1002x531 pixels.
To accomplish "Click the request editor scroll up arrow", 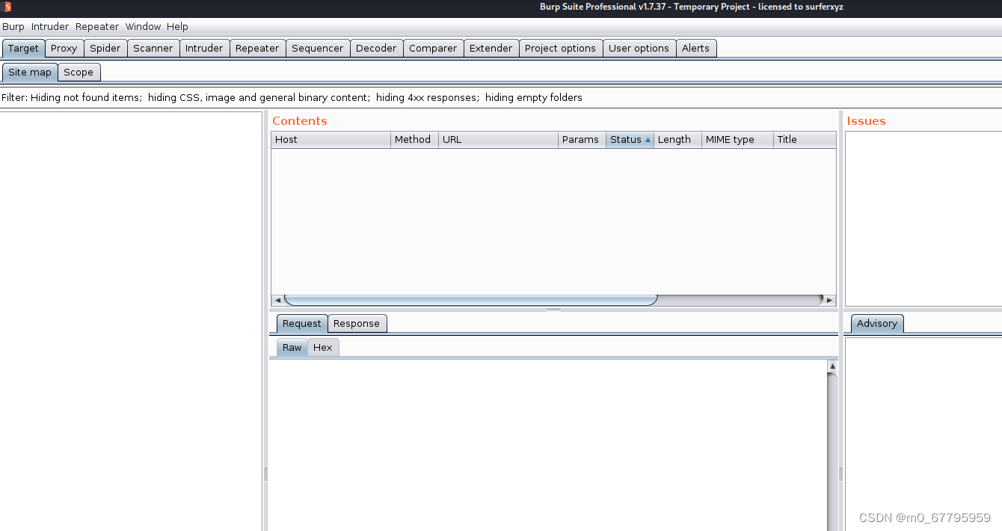I will pos(832,366).
